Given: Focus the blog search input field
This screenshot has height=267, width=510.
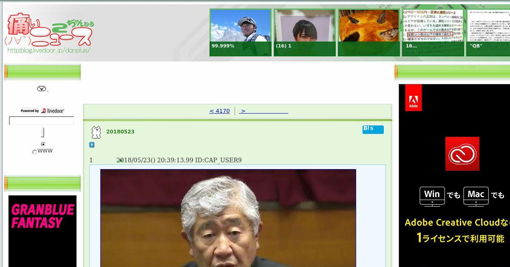Looking at the screenshot, I should coord(41,121).
